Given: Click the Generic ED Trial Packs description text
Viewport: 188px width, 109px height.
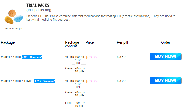Looking at the screenshot, I should 101,18.
